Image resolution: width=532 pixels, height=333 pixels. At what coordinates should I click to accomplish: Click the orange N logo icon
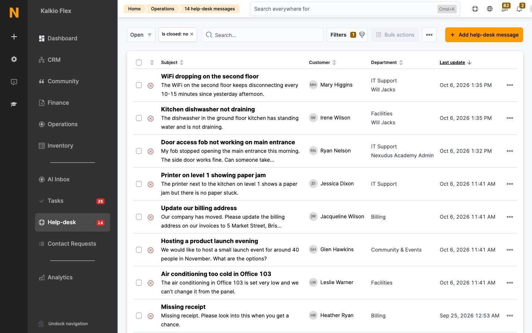(14, 13)
